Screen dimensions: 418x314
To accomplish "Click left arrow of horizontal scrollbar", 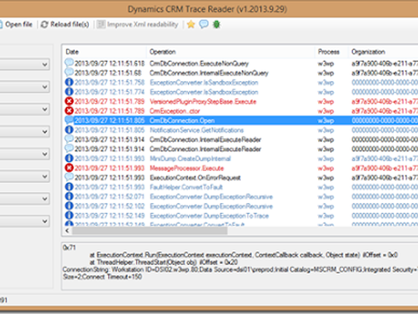I will [67, 231].
